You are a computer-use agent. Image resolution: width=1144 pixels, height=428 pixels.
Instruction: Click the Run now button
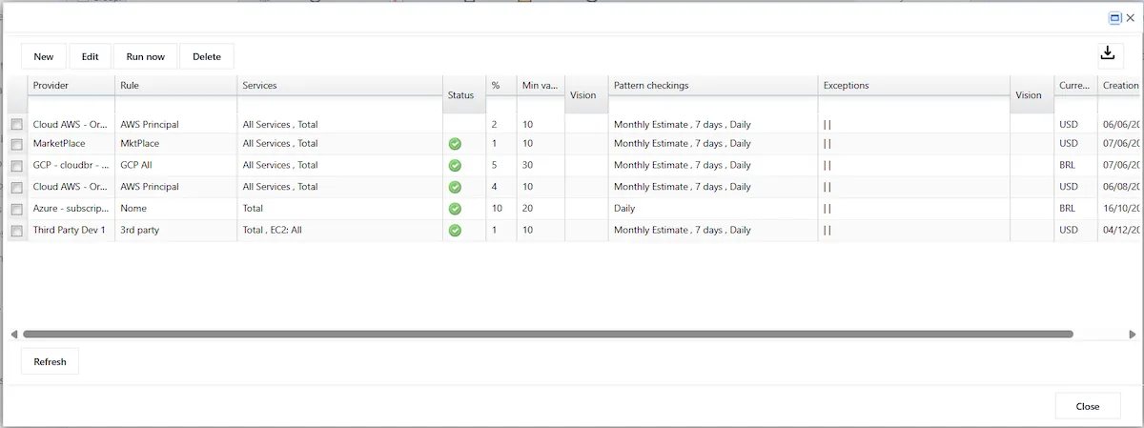coord(146,56)
